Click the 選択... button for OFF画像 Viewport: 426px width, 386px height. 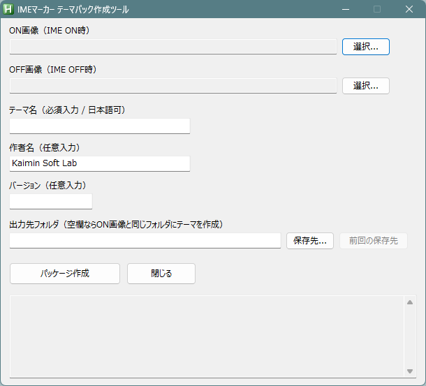pyautogui.click(x=366, y=86)
